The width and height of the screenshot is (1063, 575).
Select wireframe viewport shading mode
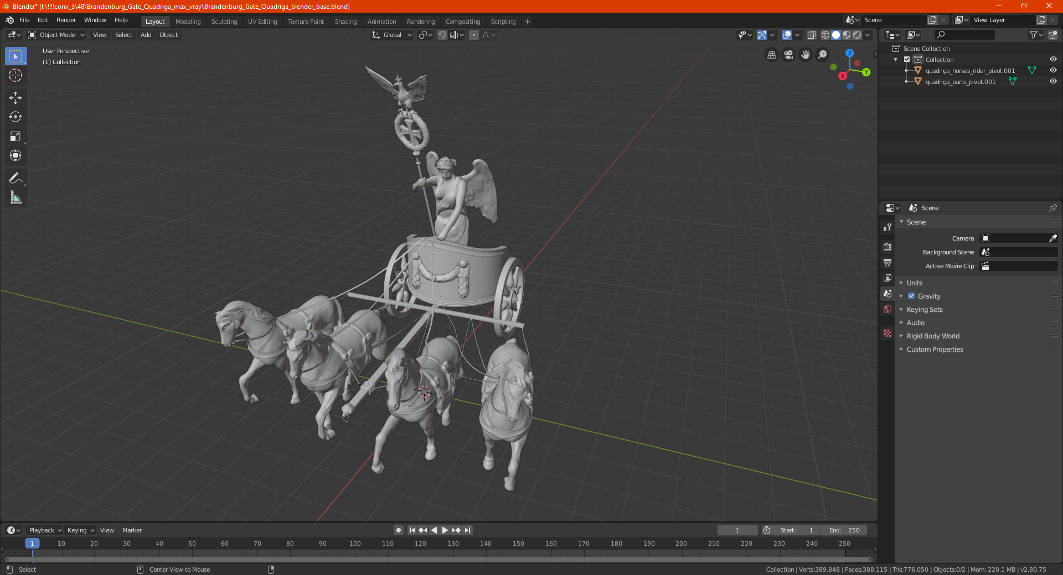(x=825, y=35)
